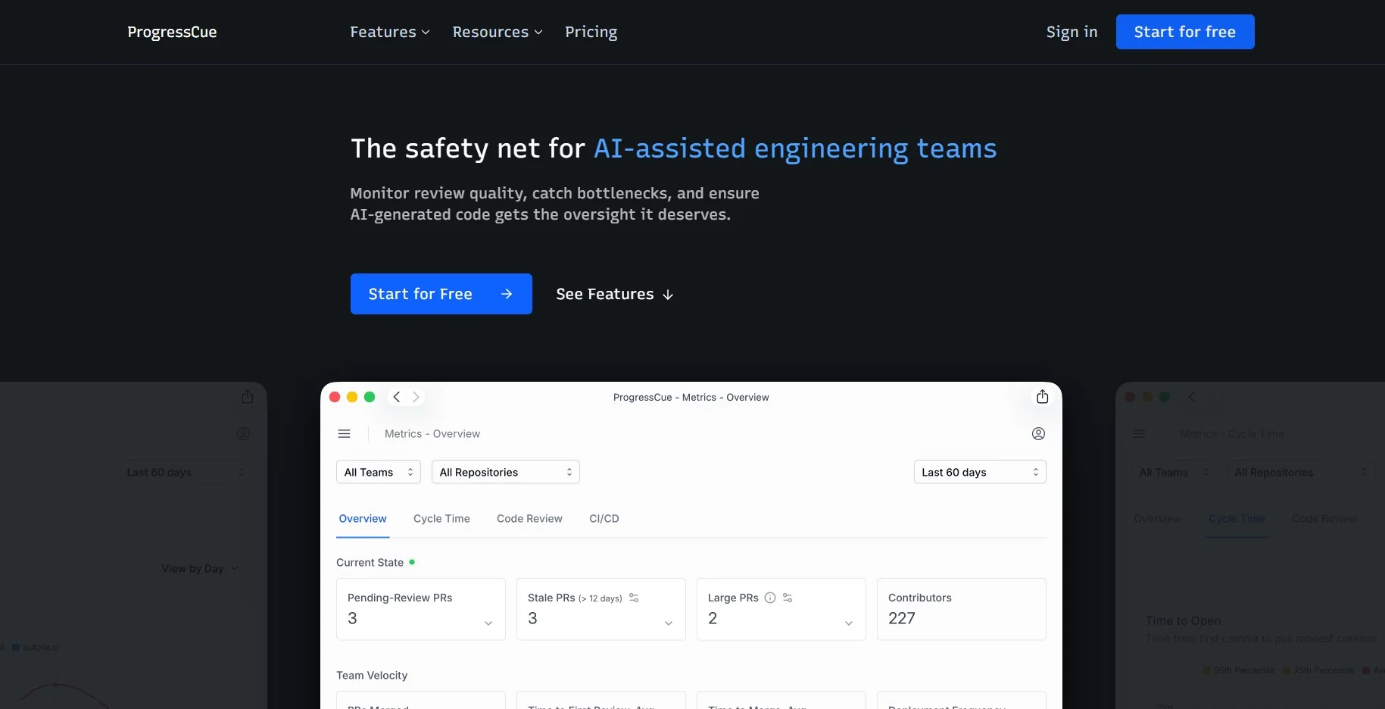Open All Teams dropdown in Cycle Time window
This screenshot has width=1385, height=709.
1174,472
